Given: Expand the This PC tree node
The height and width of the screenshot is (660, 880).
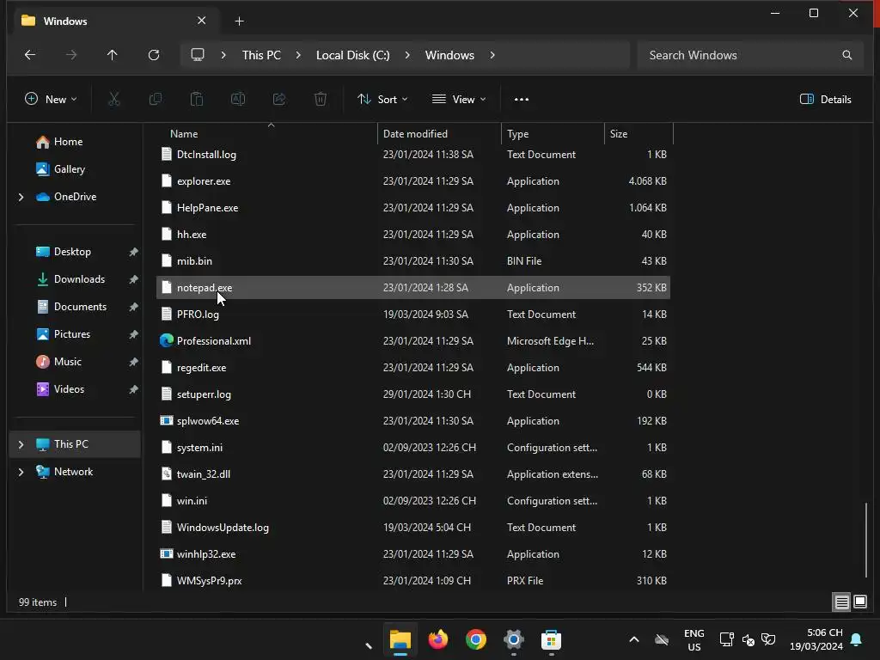Looking at the screenshot, I should click(21, 444).
